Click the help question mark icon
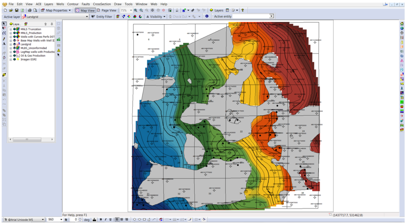This screenshot has width=406, height=224. pyautogui.click(x=243, y=10)
